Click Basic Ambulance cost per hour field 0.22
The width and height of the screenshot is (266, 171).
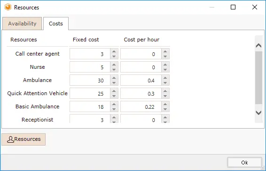pyautogui.click(x=141, y=107)
